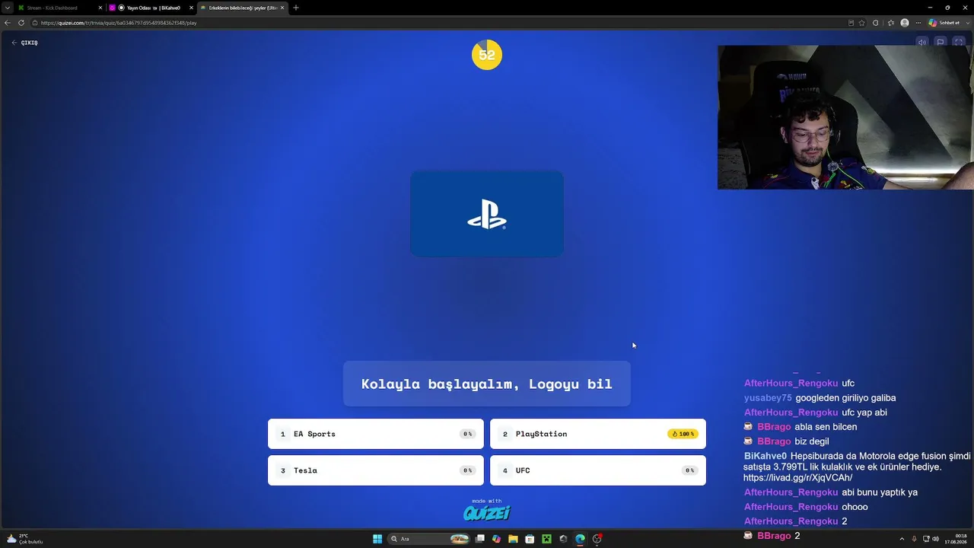The height and width of the screenshot is (548, 974).
Task: Click the Sohbet et Copilot button
Action: click(944, 23)
